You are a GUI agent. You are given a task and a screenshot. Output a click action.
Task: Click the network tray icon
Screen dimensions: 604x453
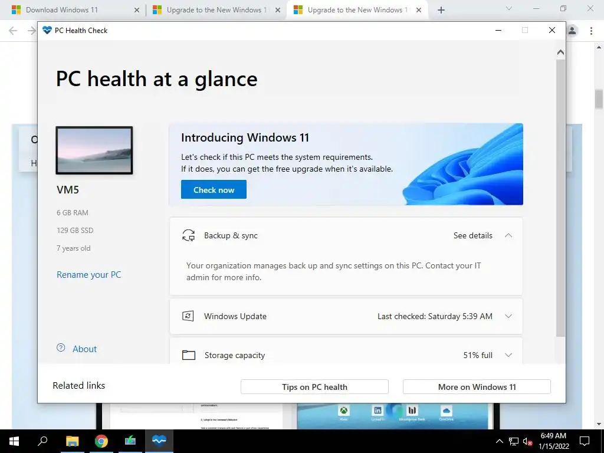(x=514, y=441)
